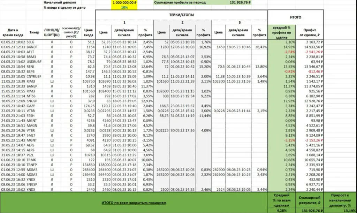The image size is (357, 213).
Task: Select the Тикер column header
Action: pyautogui.click(x=34, y=32)
